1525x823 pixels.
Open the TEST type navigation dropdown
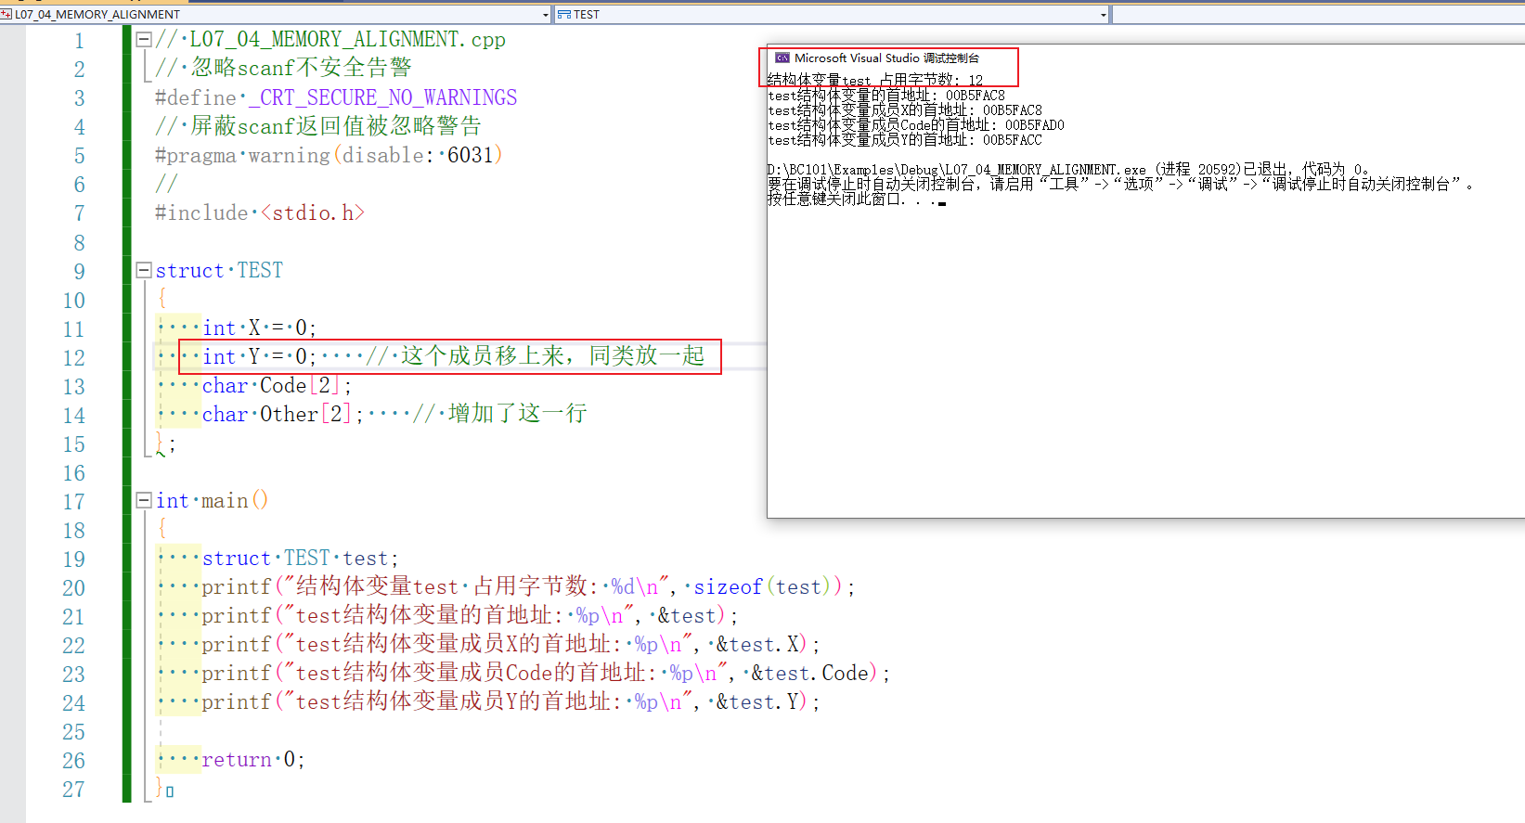tap(1104, 15)
